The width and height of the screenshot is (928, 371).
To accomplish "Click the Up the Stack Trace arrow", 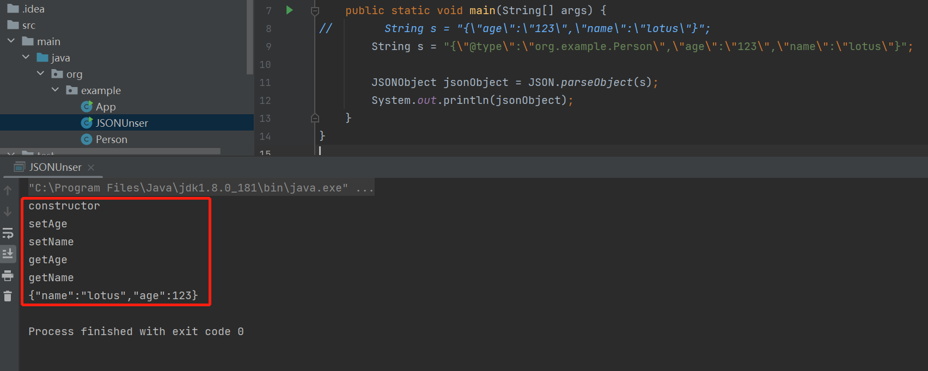I will (x=8, y=190).
